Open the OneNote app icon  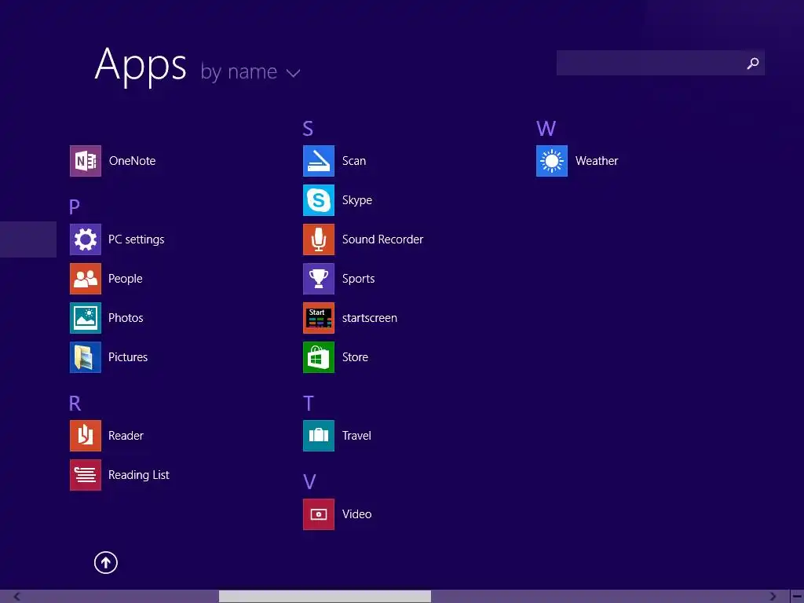pos(85,161)
